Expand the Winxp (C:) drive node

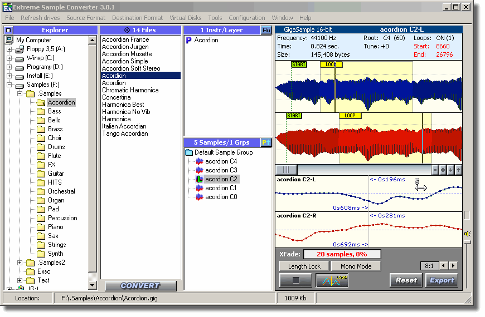tap(9, 58)
